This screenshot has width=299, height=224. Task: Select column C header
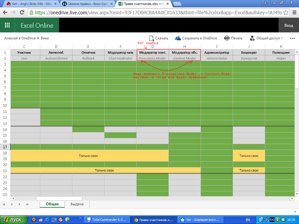pos(24,47)
